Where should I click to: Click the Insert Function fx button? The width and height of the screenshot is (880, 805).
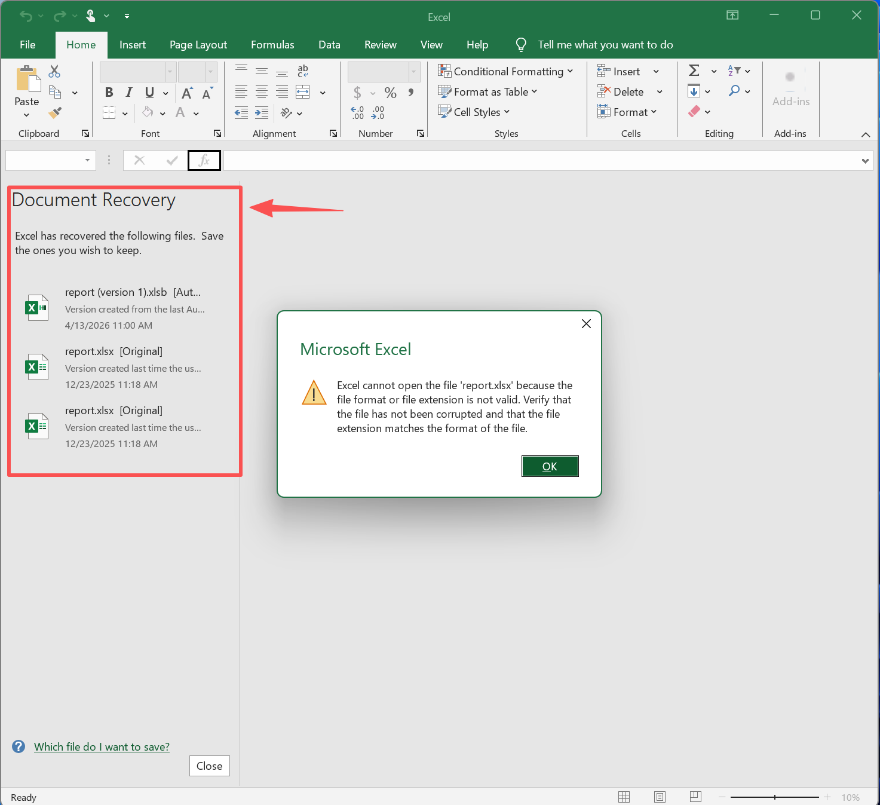click(204, 160)
